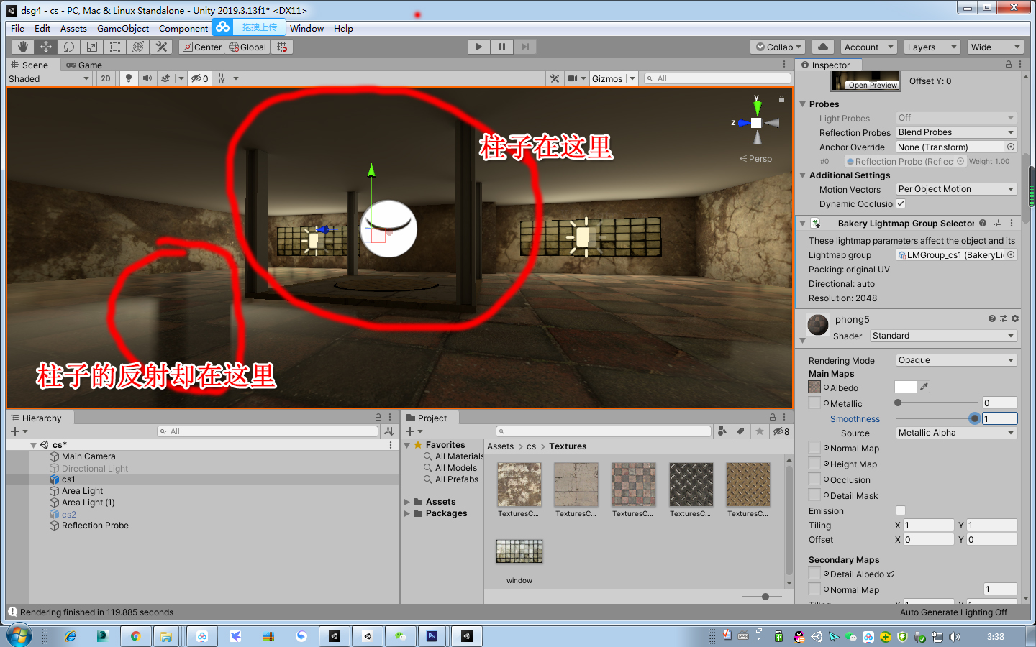
Task: Lock the Hierarchy panel
Action: click(378, 417)
